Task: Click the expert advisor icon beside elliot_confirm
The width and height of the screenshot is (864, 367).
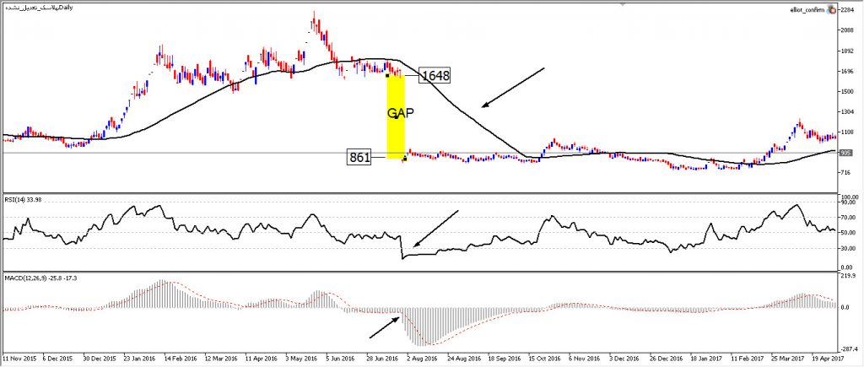Action: click(831, 9)
